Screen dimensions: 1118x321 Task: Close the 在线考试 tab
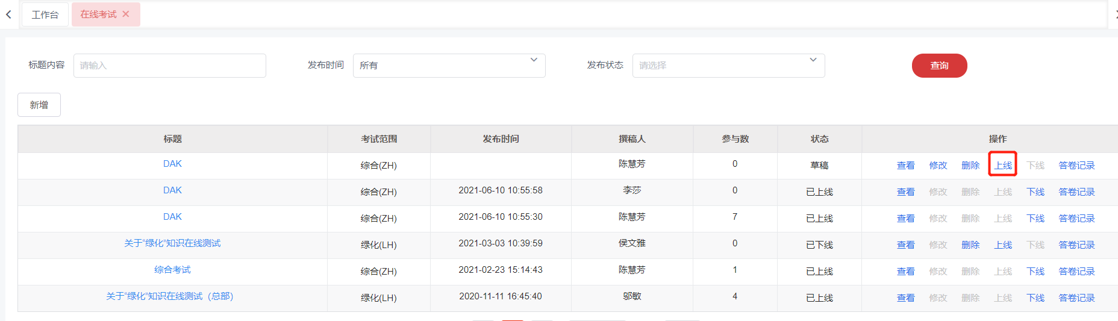click(126, 14)
